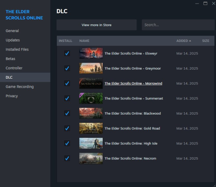Click Mar 14, 2025 date in Elsweyr row

pos(187,54)
